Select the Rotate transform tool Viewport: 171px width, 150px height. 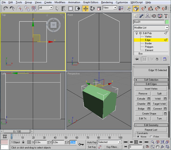pos(92,9)
